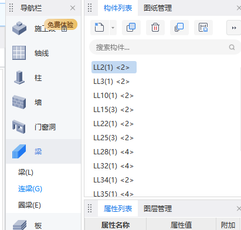Image resolution: width=241 pixels, height=230 pixels.
Task: Click the copy component icon
Action: [x=131, y=28]
